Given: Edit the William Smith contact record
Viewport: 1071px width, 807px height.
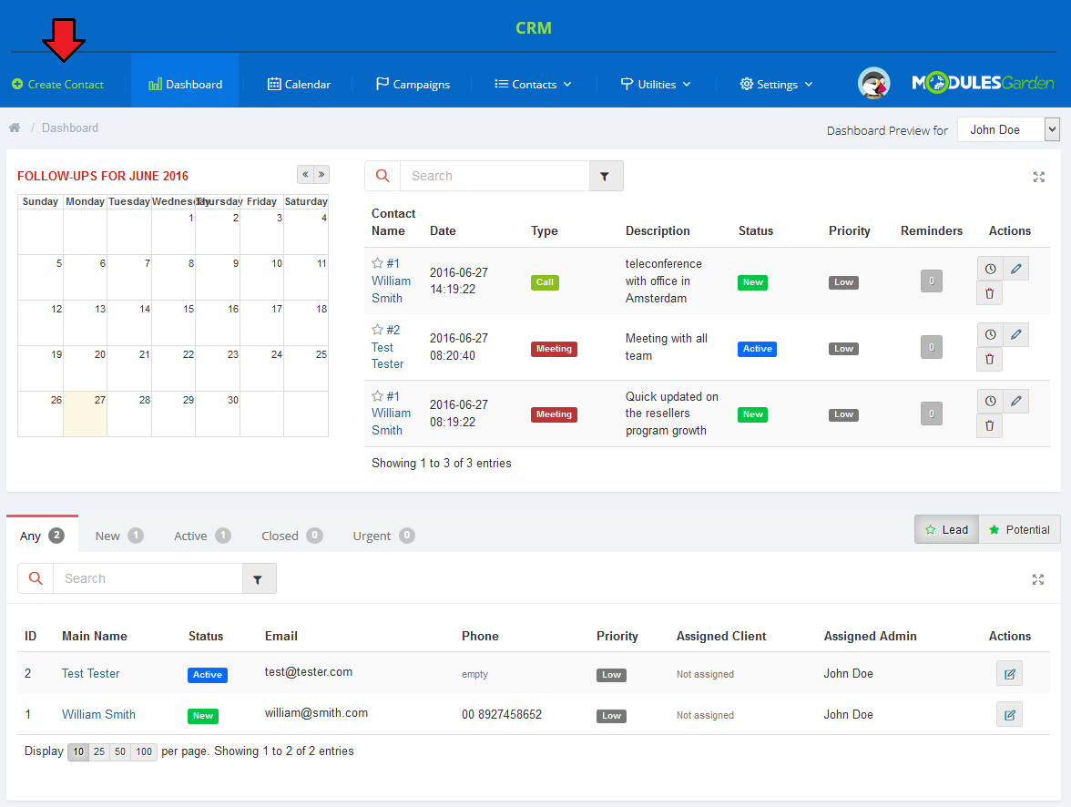Looking at the screenshot, I should click(1009, 715).
